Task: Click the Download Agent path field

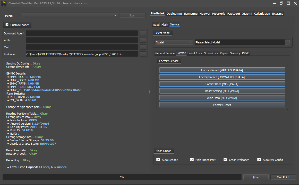Action: click(82, 33)
